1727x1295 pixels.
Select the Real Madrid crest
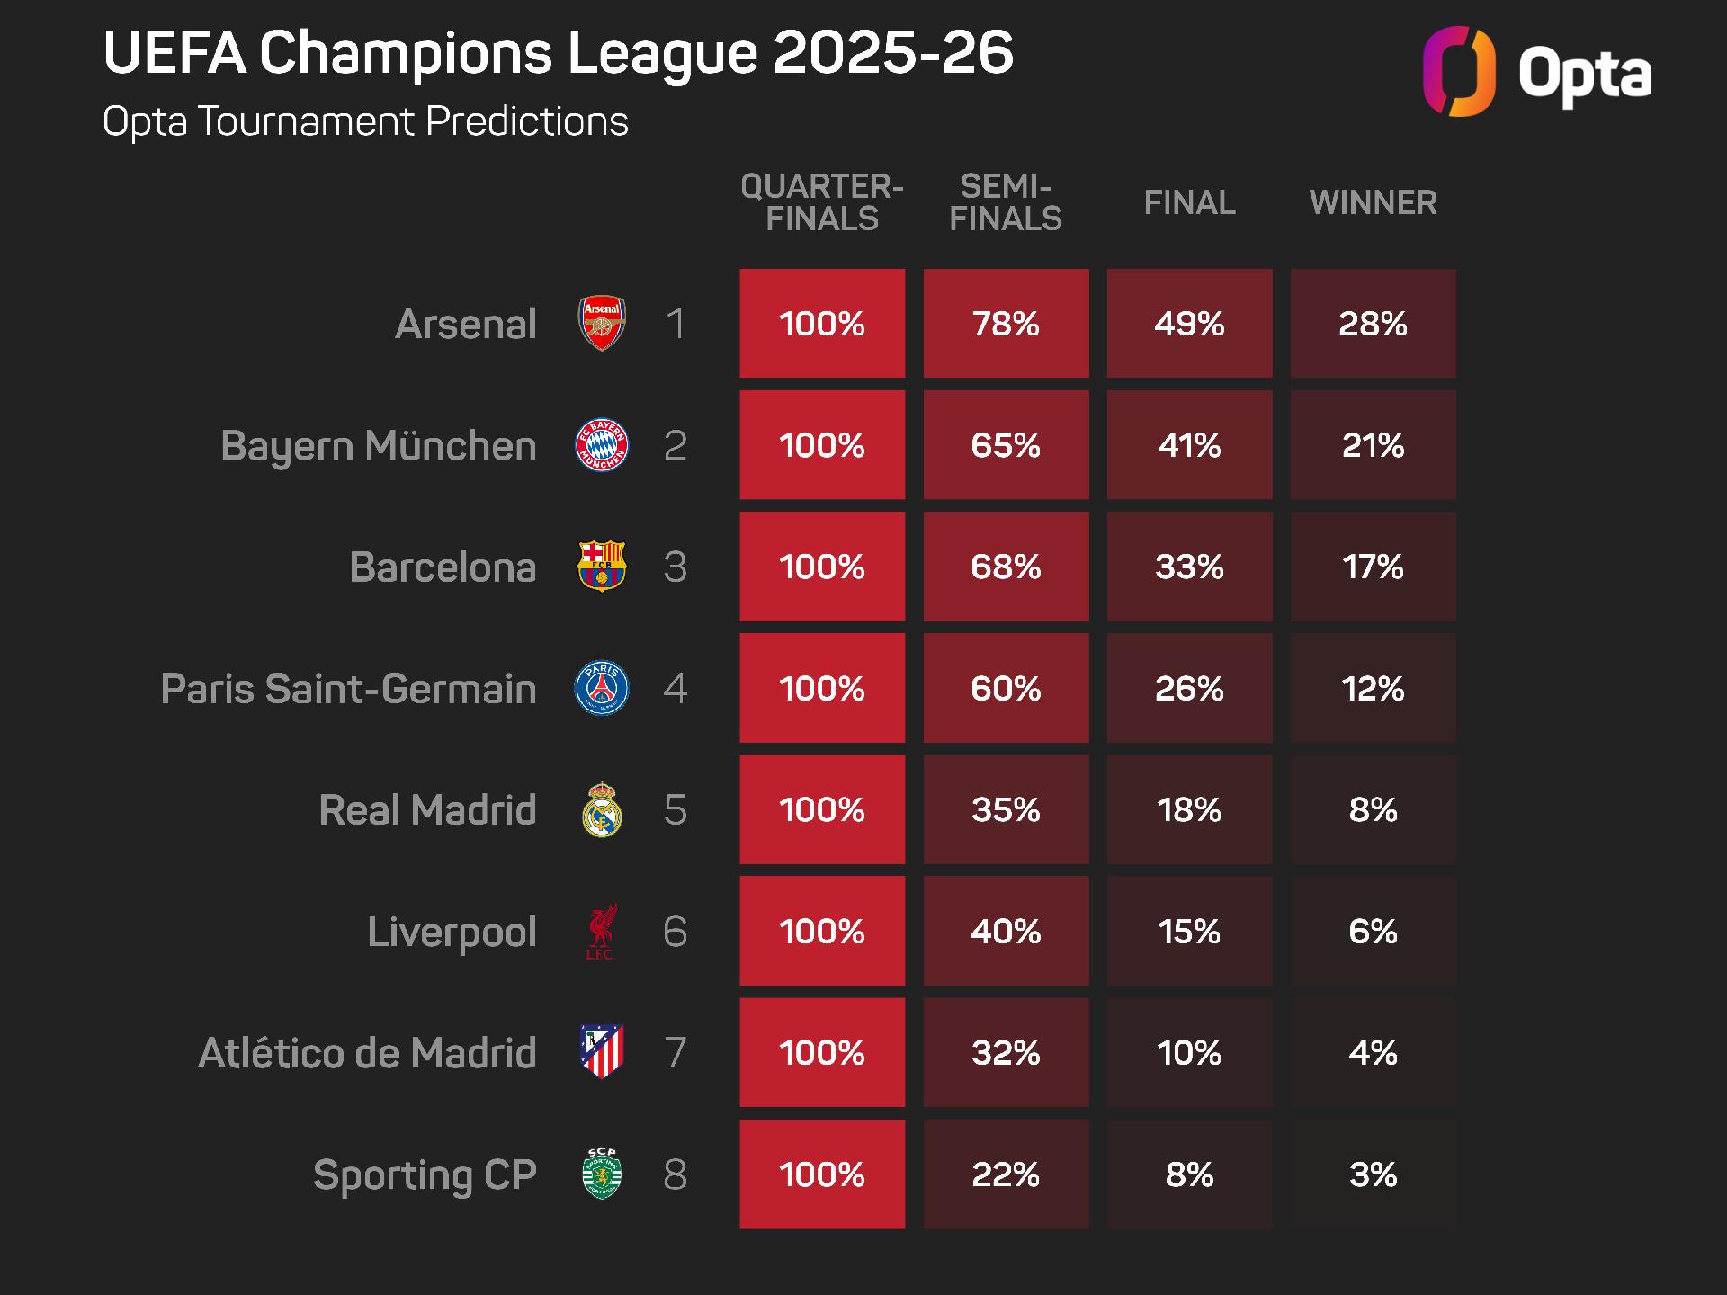click(602, 810)
